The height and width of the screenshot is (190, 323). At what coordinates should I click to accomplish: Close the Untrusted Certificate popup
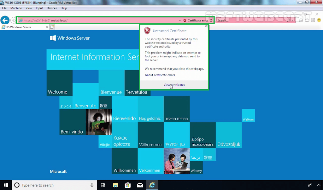pos(206,26)
